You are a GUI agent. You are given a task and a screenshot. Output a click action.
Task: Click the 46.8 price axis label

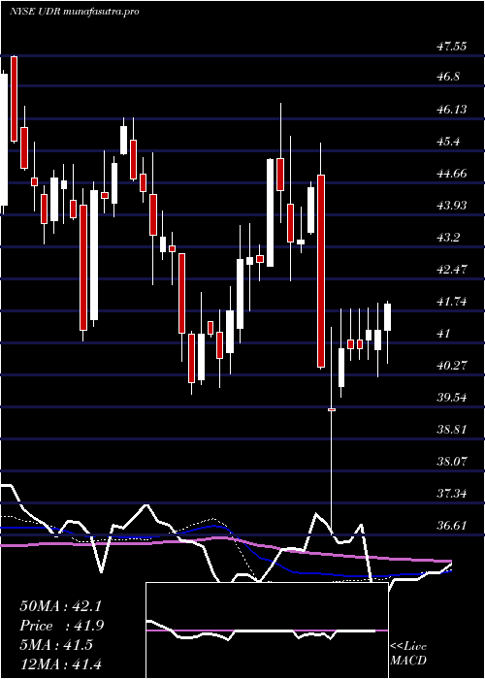(448, 77)
